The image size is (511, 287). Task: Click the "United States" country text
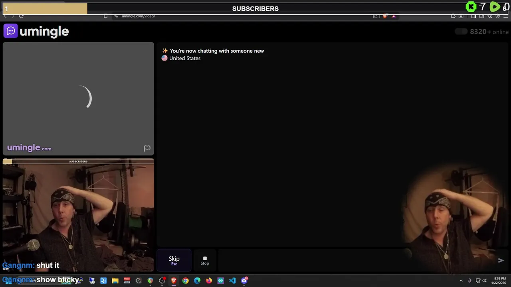click(x=185, y=58)
